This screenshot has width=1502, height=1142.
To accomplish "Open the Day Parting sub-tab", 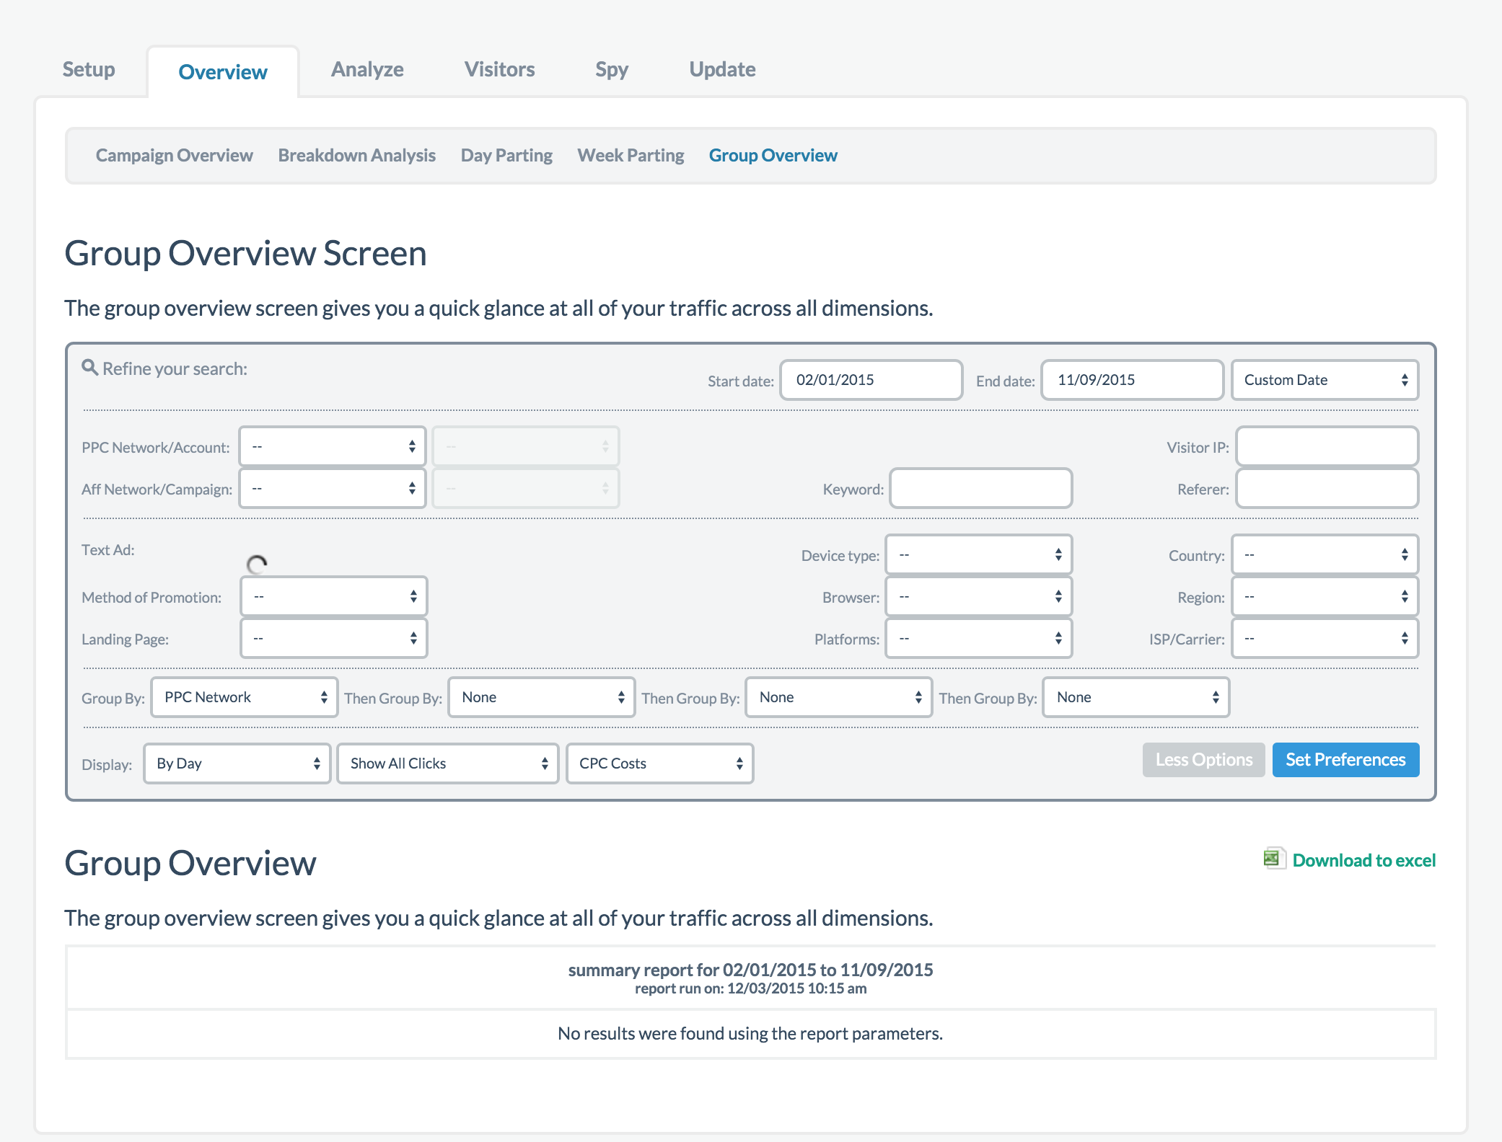I will click(506, 156).
